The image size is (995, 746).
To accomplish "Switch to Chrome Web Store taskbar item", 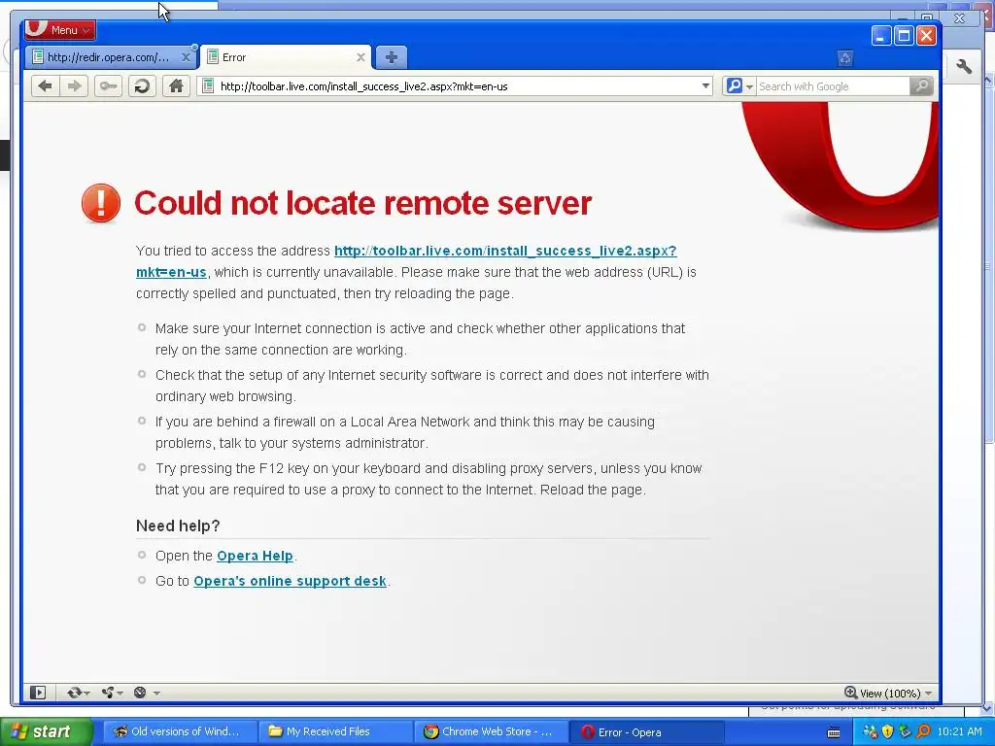I will point(489,731).
